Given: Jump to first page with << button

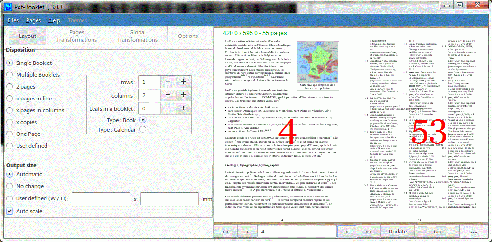Looking at the screenshot, I should pyautogui.click(x=225, y=232).
